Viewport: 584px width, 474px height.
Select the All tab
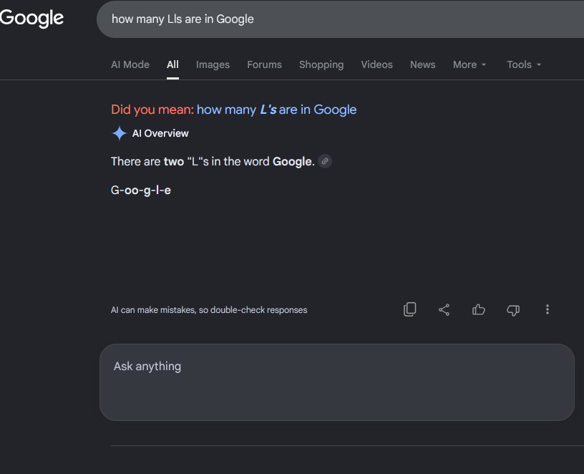tap(172, 64)
